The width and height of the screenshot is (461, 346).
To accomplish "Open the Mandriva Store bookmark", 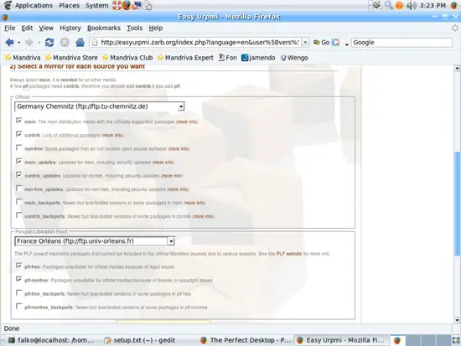I will coord(71,58).
